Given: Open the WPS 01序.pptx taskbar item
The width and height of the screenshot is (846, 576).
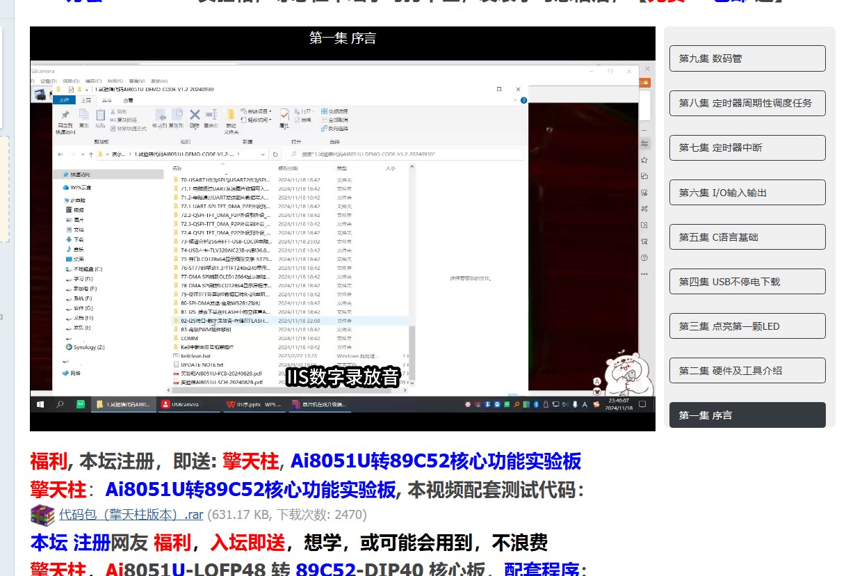Looking at the screenshot, I should tap(254, 404).
